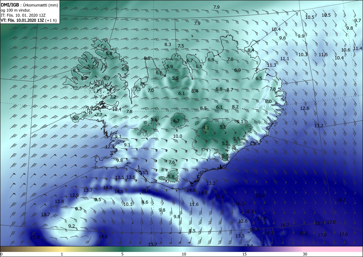Click the 8.4 value on the northeast coast
The image size is (363, 257).
pyautogui.click(x=251, y=50)
